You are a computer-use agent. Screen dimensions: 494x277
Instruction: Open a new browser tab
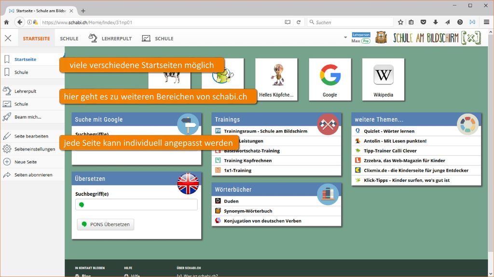tap(83, 11)
